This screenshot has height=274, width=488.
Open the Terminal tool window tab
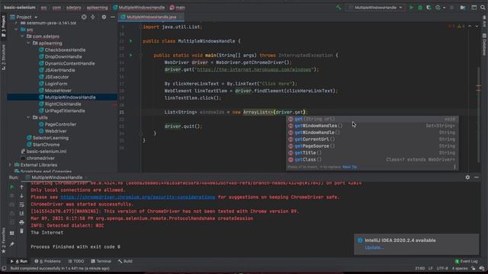point(101,261)
